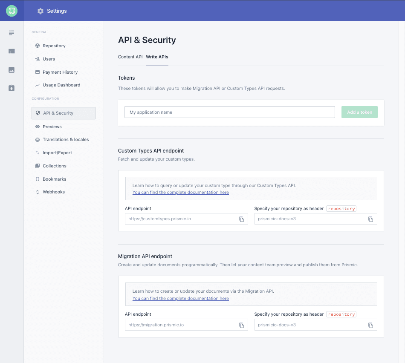Copy the repository header under Custom Types endpoint

370,219
